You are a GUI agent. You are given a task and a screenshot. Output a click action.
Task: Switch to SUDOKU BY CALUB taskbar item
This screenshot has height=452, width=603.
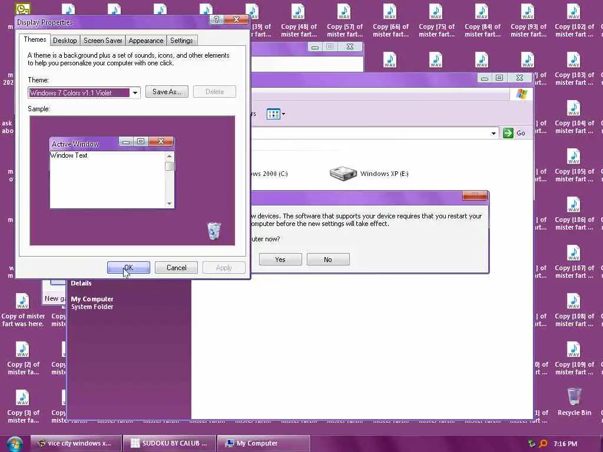click(x=170, y=443)
